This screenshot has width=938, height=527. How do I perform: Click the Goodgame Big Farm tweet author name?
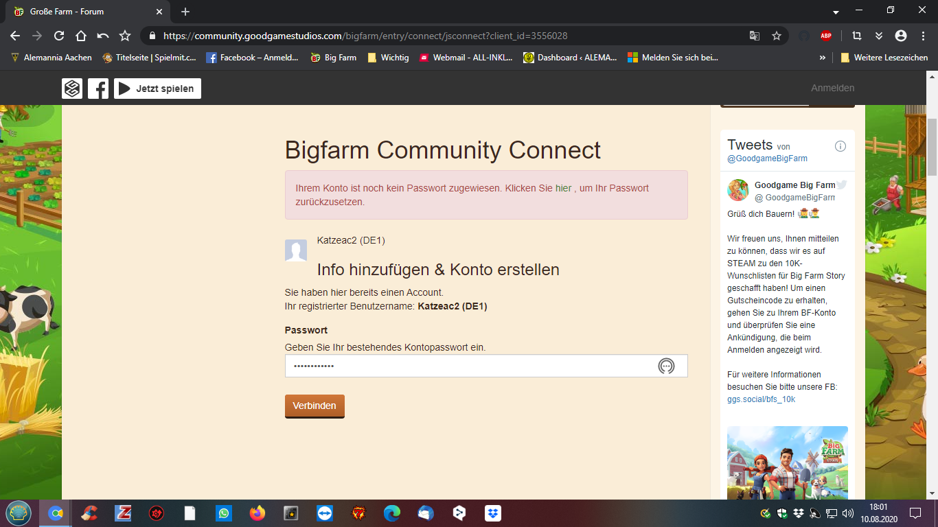pyautogui.click(x=794, y=185)
